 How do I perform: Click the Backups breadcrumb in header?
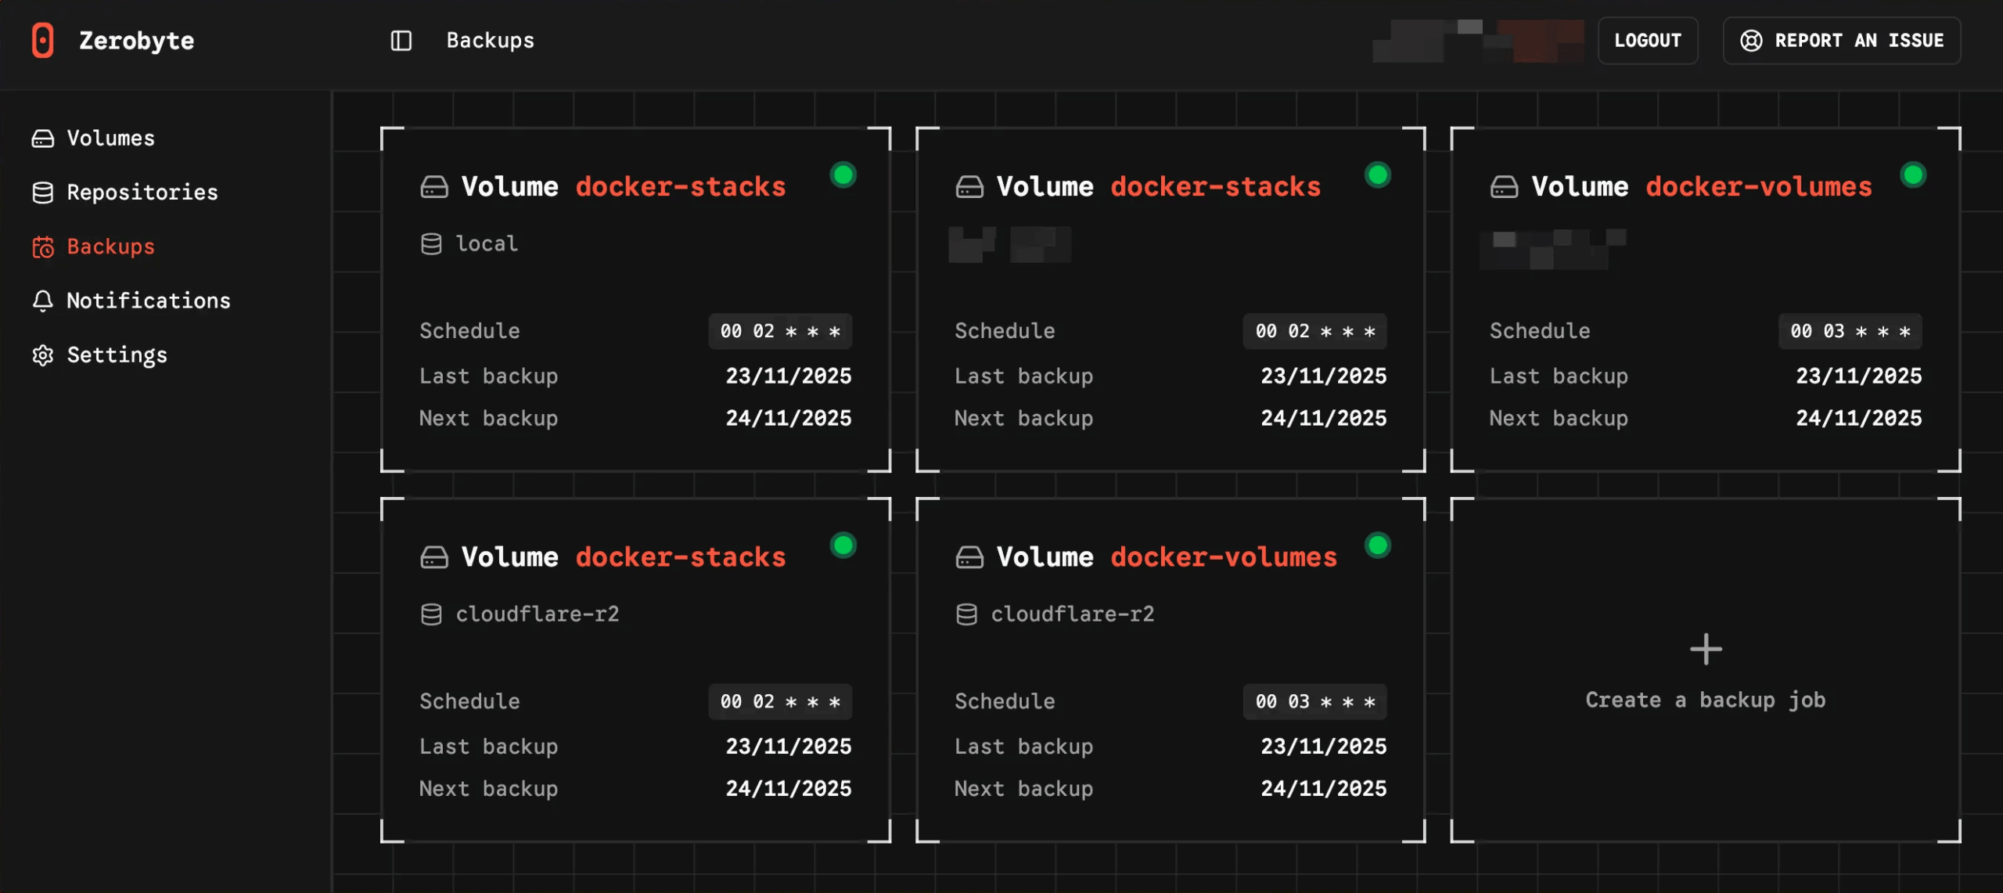(490, 41)
